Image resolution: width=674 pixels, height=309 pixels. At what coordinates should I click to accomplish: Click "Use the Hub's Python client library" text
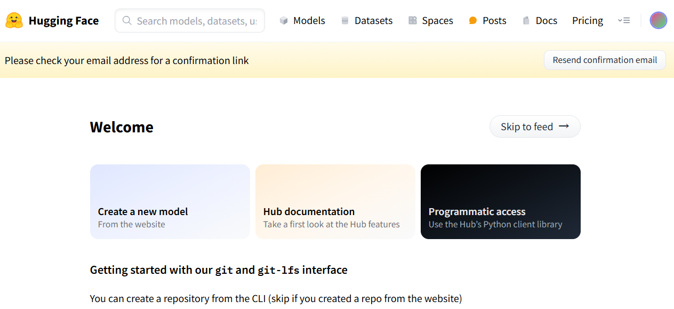click(495, 224)
